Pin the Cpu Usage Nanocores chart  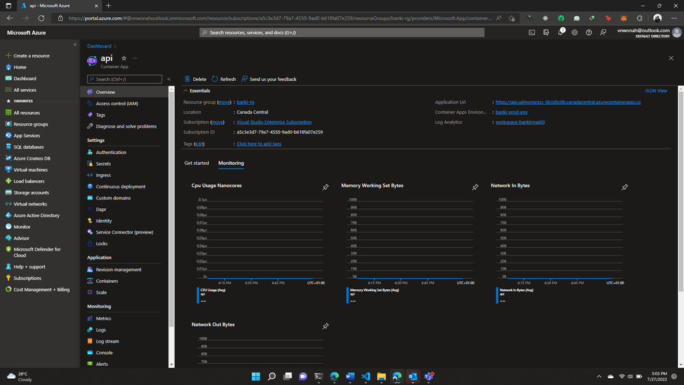(325, 187)
